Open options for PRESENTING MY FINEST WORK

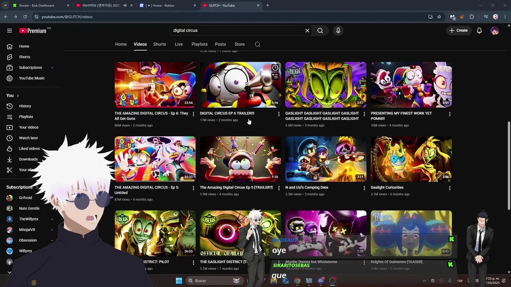tap(450, 114)
